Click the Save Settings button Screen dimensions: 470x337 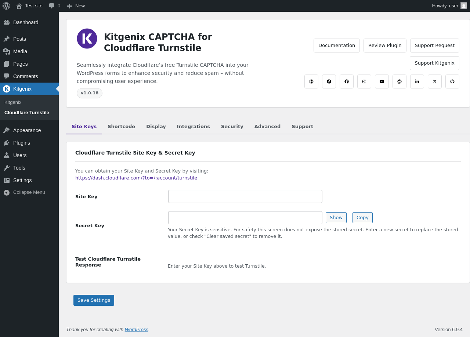94,300
